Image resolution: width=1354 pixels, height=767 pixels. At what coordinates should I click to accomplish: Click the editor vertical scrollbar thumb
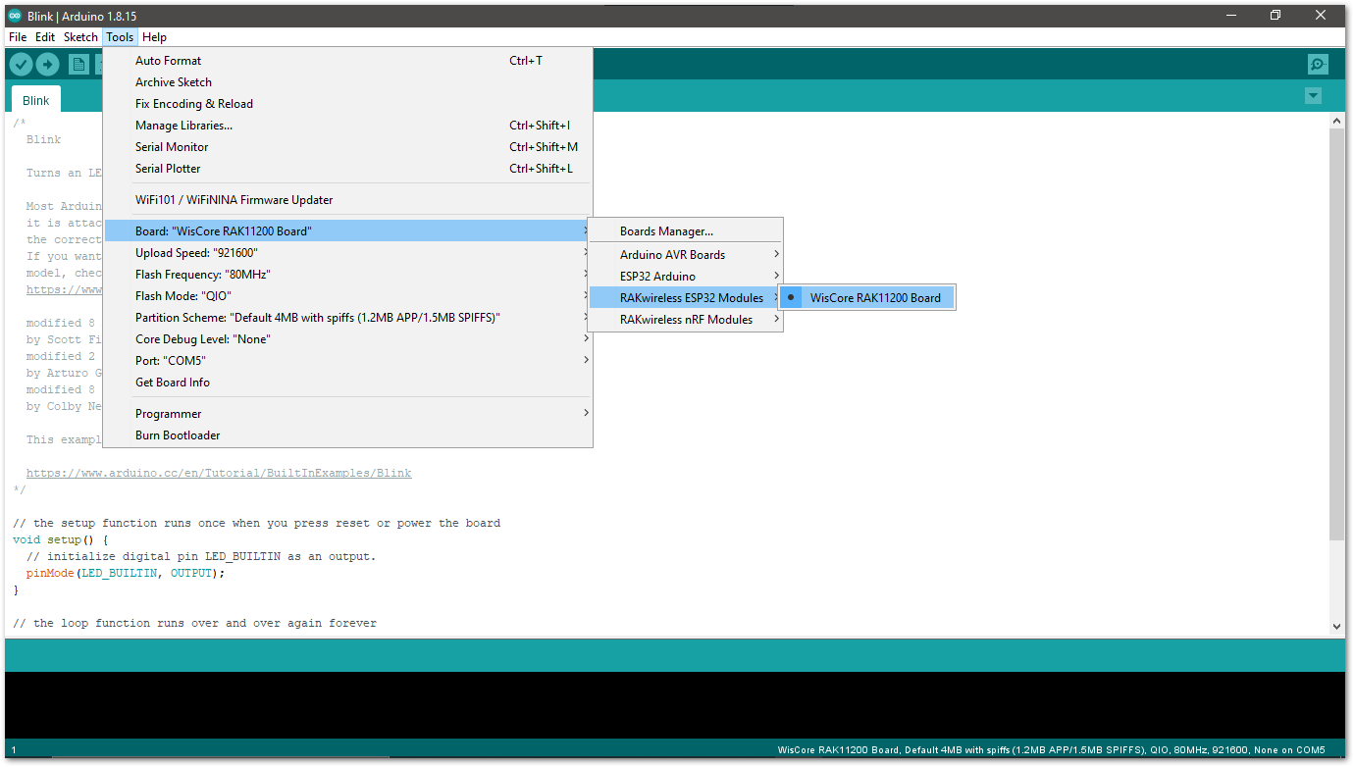(x=1336, y=333)
